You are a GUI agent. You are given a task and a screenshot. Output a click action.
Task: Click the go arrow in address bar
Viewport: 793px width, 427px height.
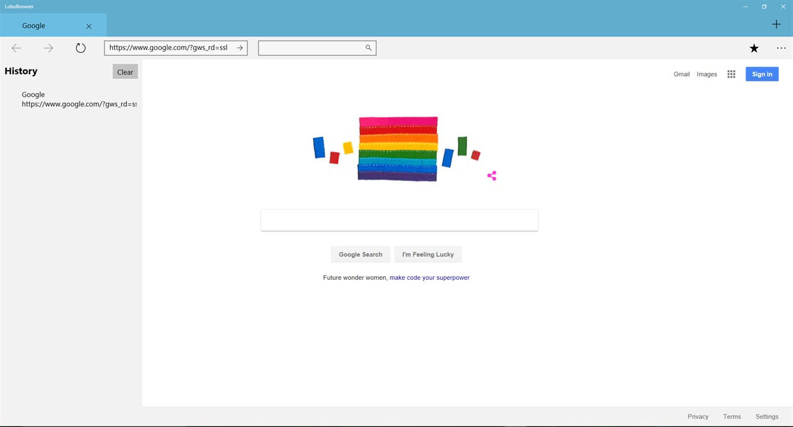point(240,48)
